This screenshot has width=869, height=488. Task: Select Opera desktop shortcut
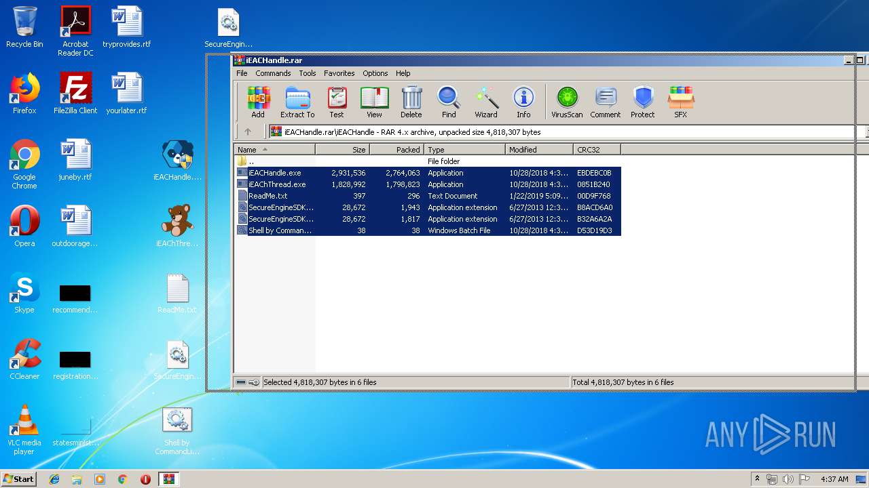pos(24,226)
